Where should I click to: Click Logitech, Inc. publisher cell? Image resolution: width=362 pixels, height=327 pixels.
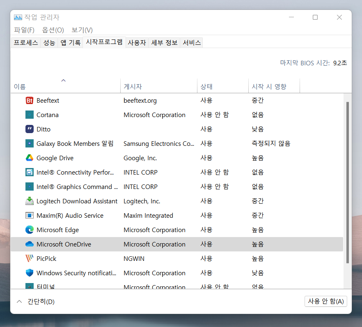142,201
